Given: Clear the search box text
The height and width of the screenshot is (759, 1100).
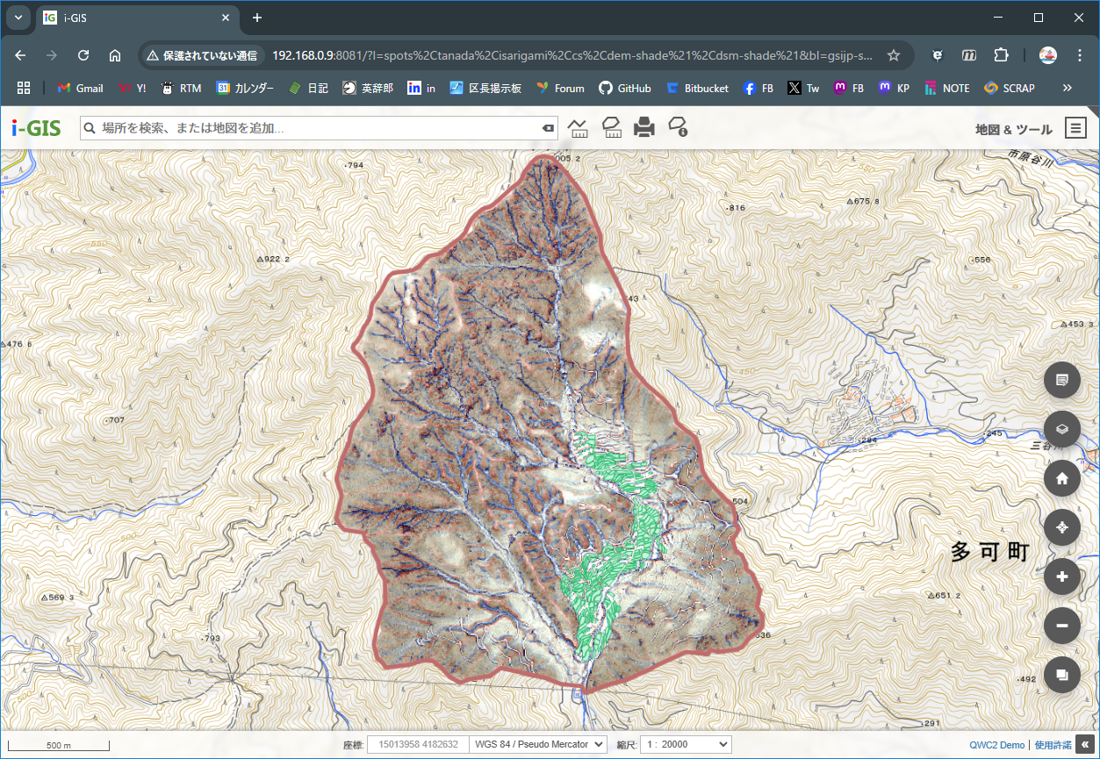Looking at the screenshot, I should coord(549,128).
